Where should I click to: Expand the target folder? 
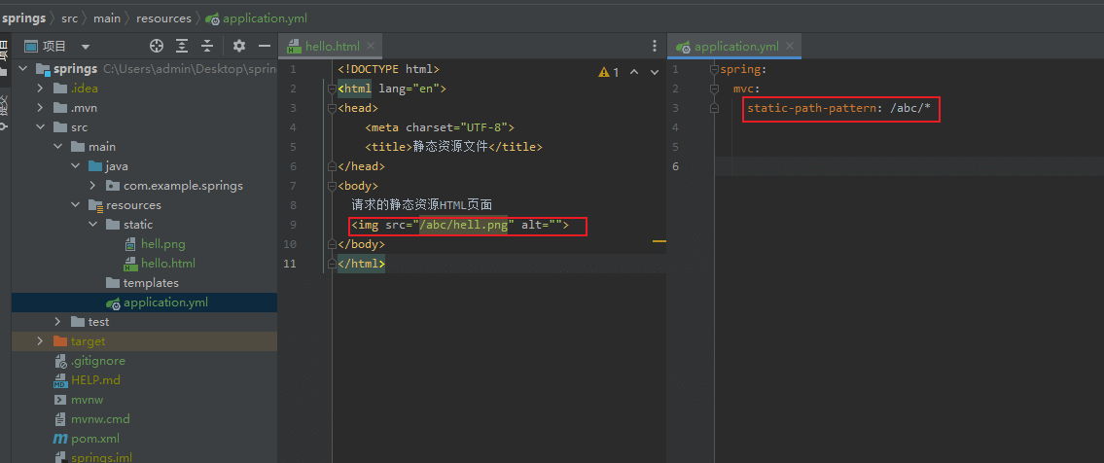tap(40, 341)
